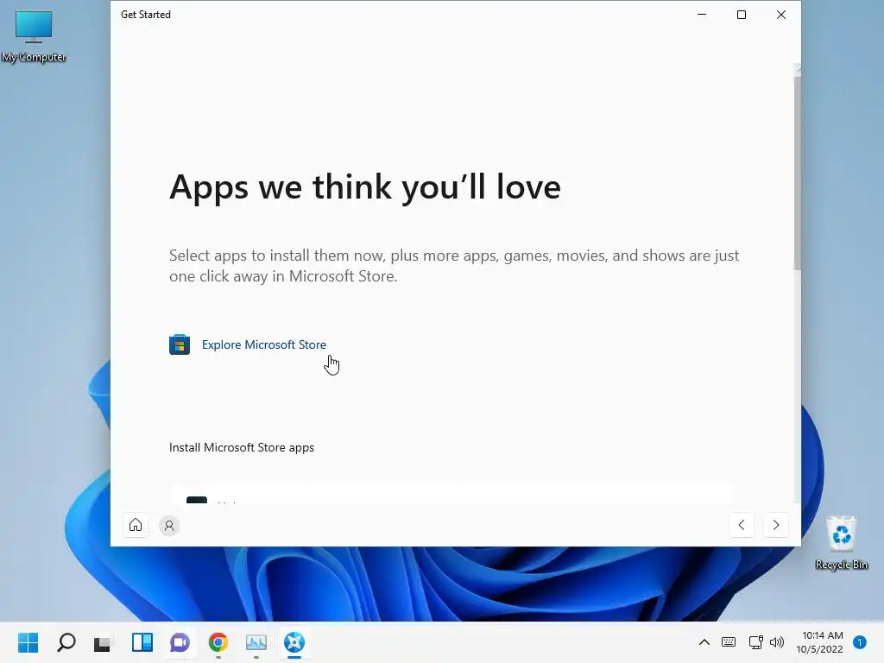Select the Get Started taskbar icon
Image resolution: width=884 pixels, height=663 pixels.
pos(294,642)
